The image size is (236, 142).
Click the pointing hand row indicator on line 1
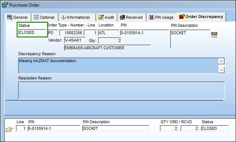point(9,129)
